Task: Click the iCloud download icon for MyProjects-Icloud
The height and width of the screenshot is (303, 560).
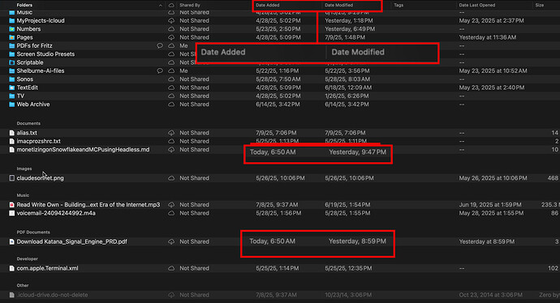Action: (171, 21)
